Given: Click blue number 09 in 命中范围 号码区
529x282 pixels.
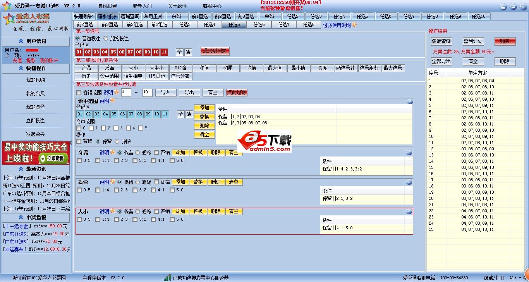Looking at the screenshot, I should point(148,114).
